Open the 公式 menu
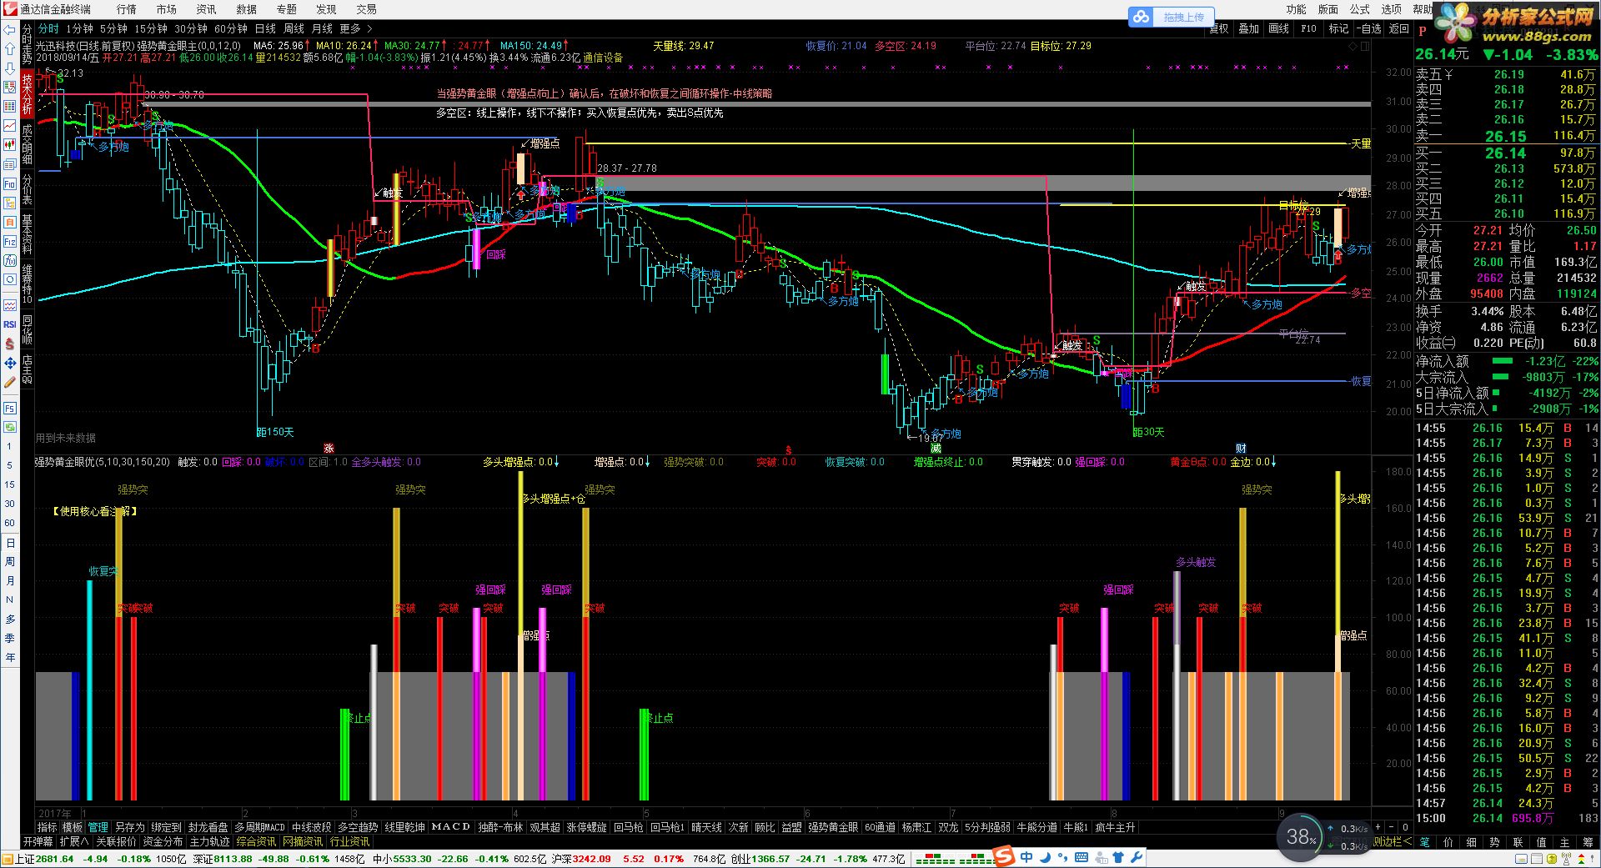Screen dimensions: 1601x868 1360,9
